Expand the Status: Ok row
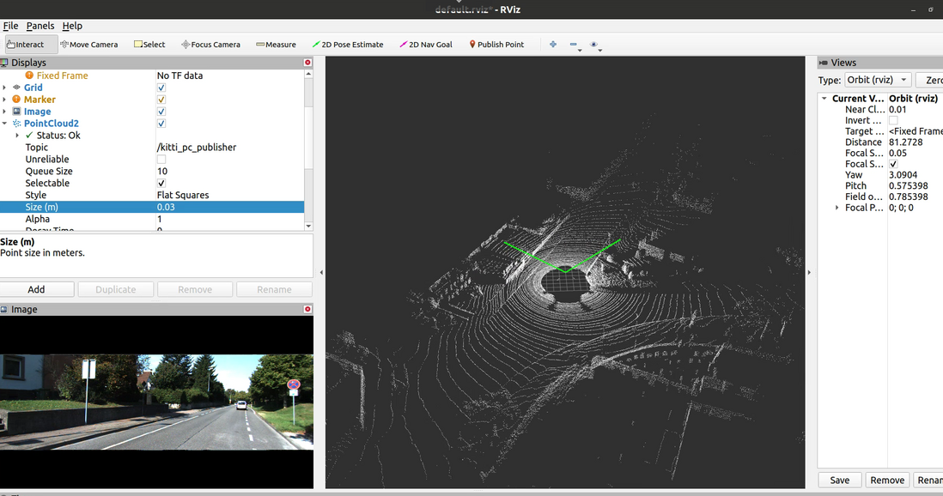The width and height of the screenshot is (943, 496). [17, 136]
